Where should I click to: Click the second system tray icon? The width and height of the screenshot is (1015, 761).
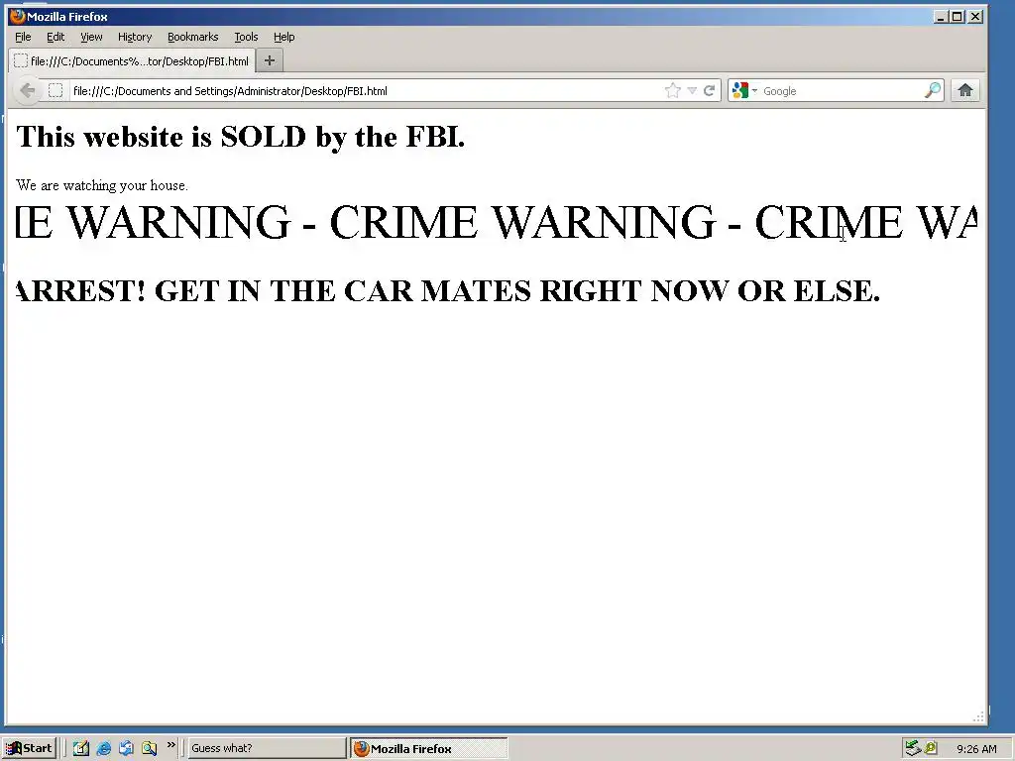[931, 748]
